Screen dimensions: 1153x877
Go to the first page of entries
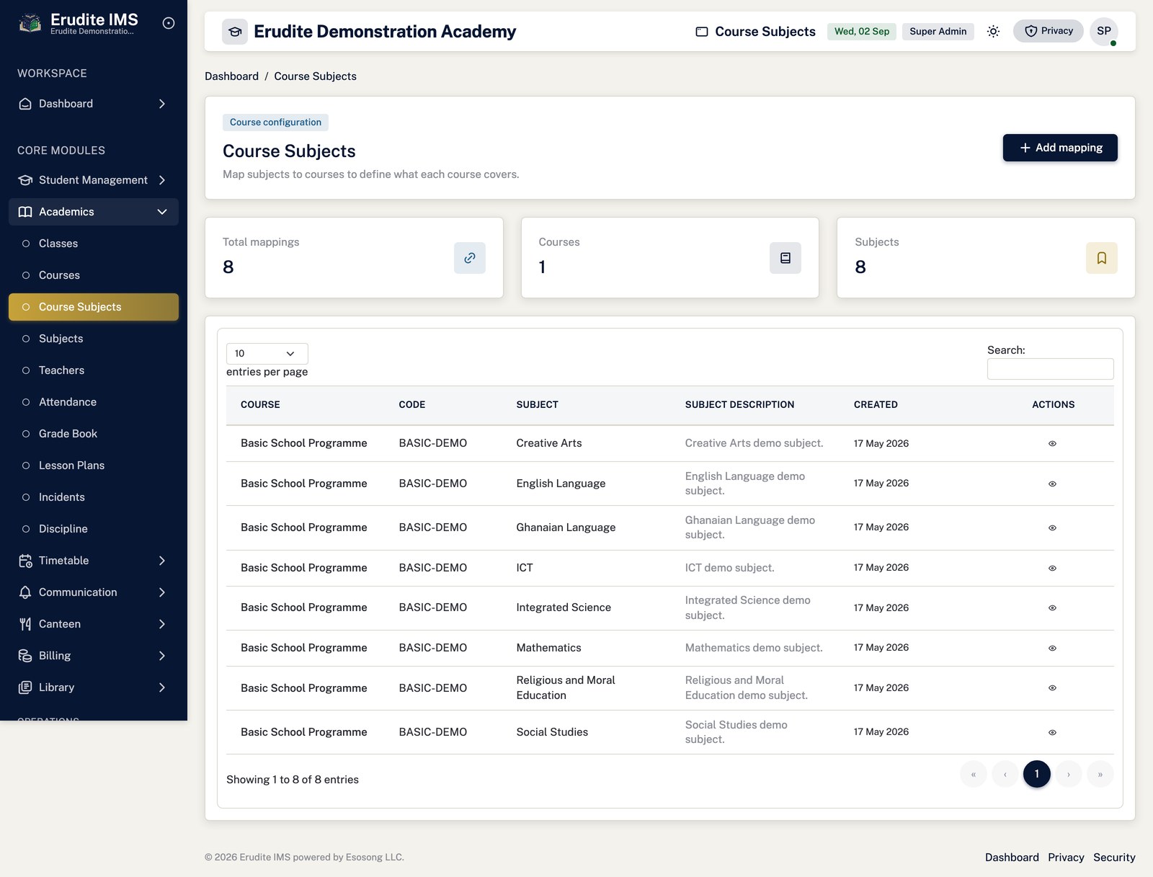click(x=974, y=774)
